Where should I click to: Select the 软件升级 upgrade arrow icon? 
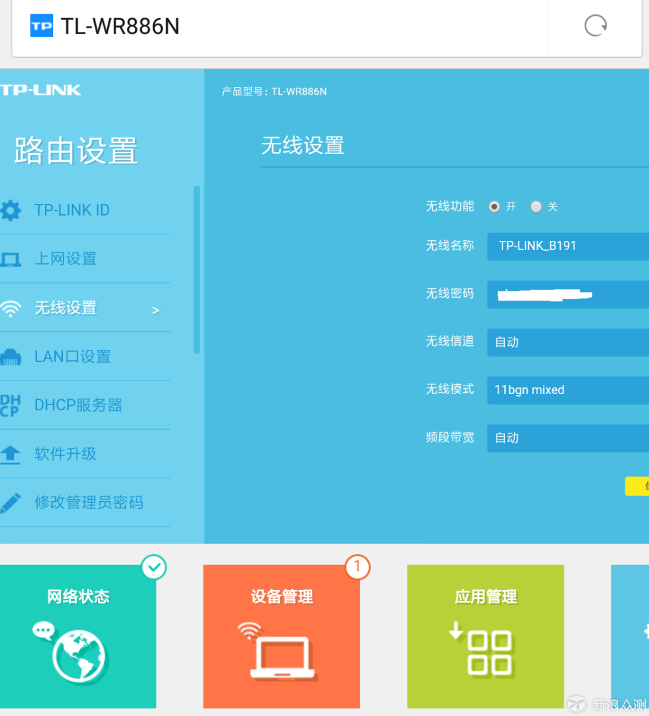(12, 453)
